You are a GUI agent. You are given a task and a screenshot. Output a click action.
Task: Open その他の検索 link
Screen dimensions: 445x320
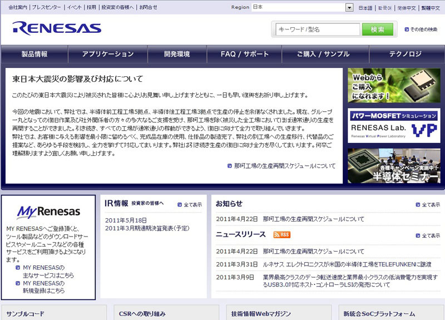[x=424, y=29]
